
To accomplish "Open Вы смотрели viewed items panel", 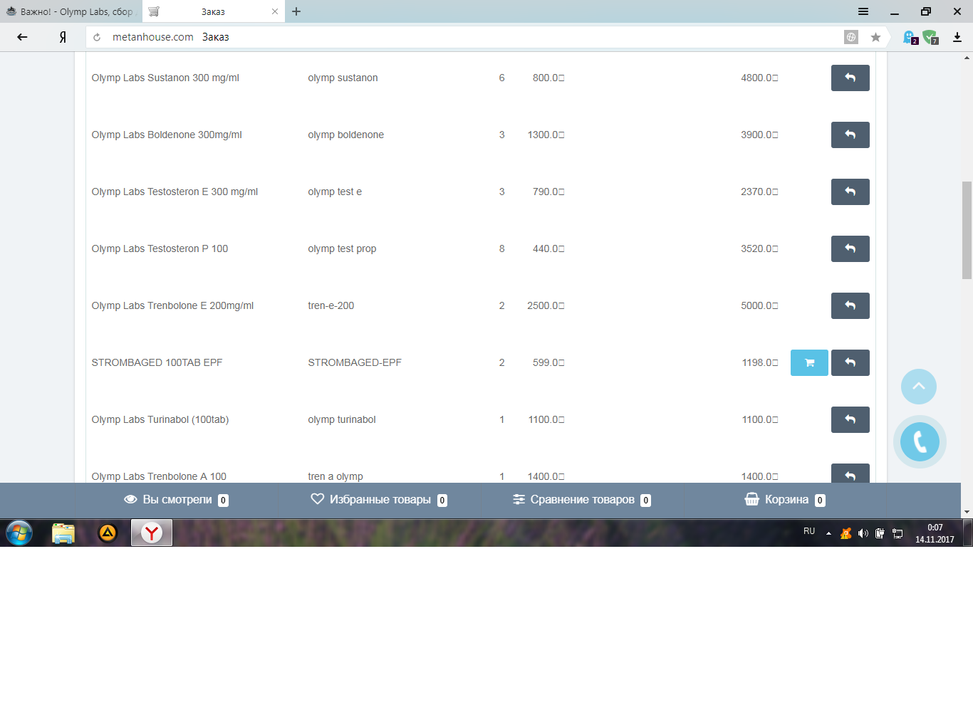I will point(176,500).
